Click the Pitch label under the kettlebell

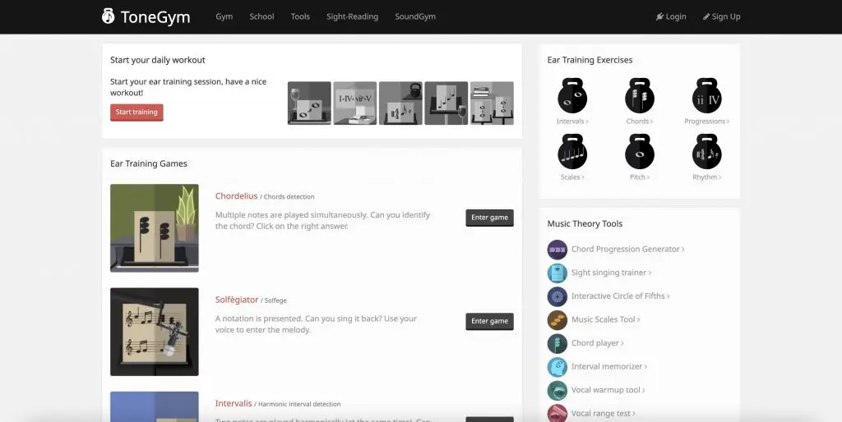pyautogui.click(x=640, y=177)
